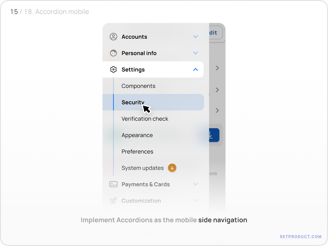Click the Accounts user profile icon
The width and height of the screenshot is (328, 246).
tap(113, 37)
